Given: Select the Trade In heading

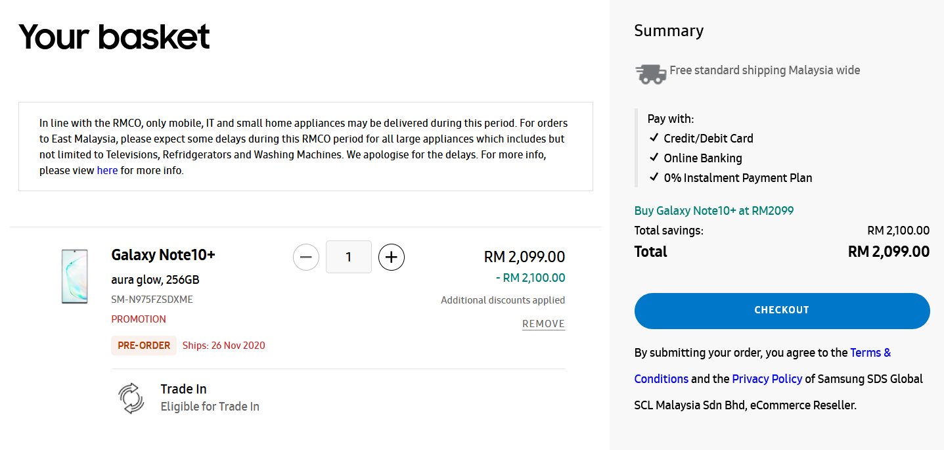Looking at the screenshot, I should pos(183,389).
